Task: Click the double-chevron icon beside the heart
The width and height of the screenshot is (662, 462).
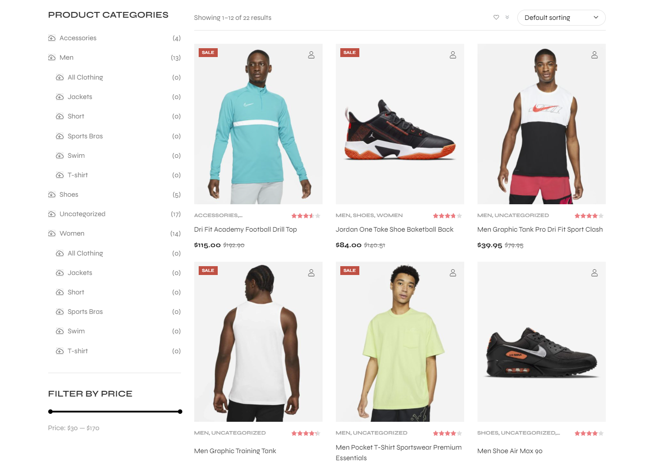Action: coord(507,17)
